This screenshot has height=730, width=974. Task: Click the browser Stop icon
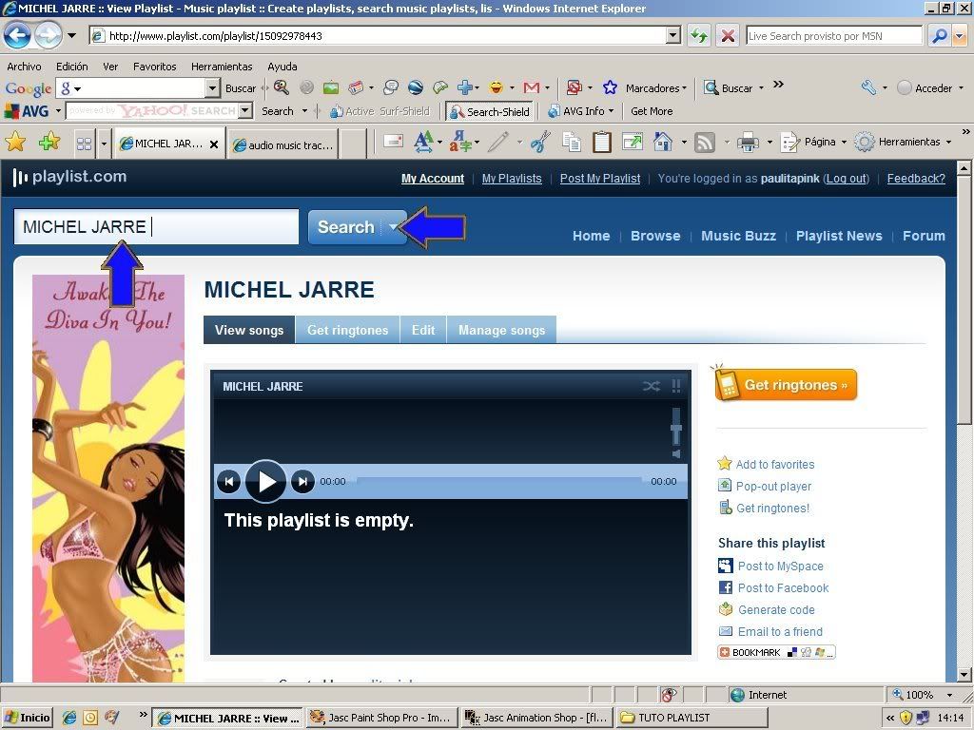728,36
